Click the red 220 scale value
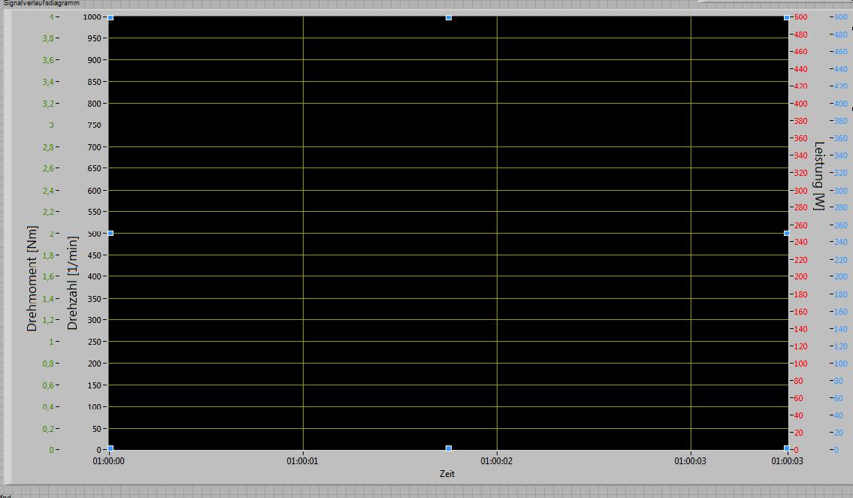Screen dimensions: 853x498 tap(801, 260)
